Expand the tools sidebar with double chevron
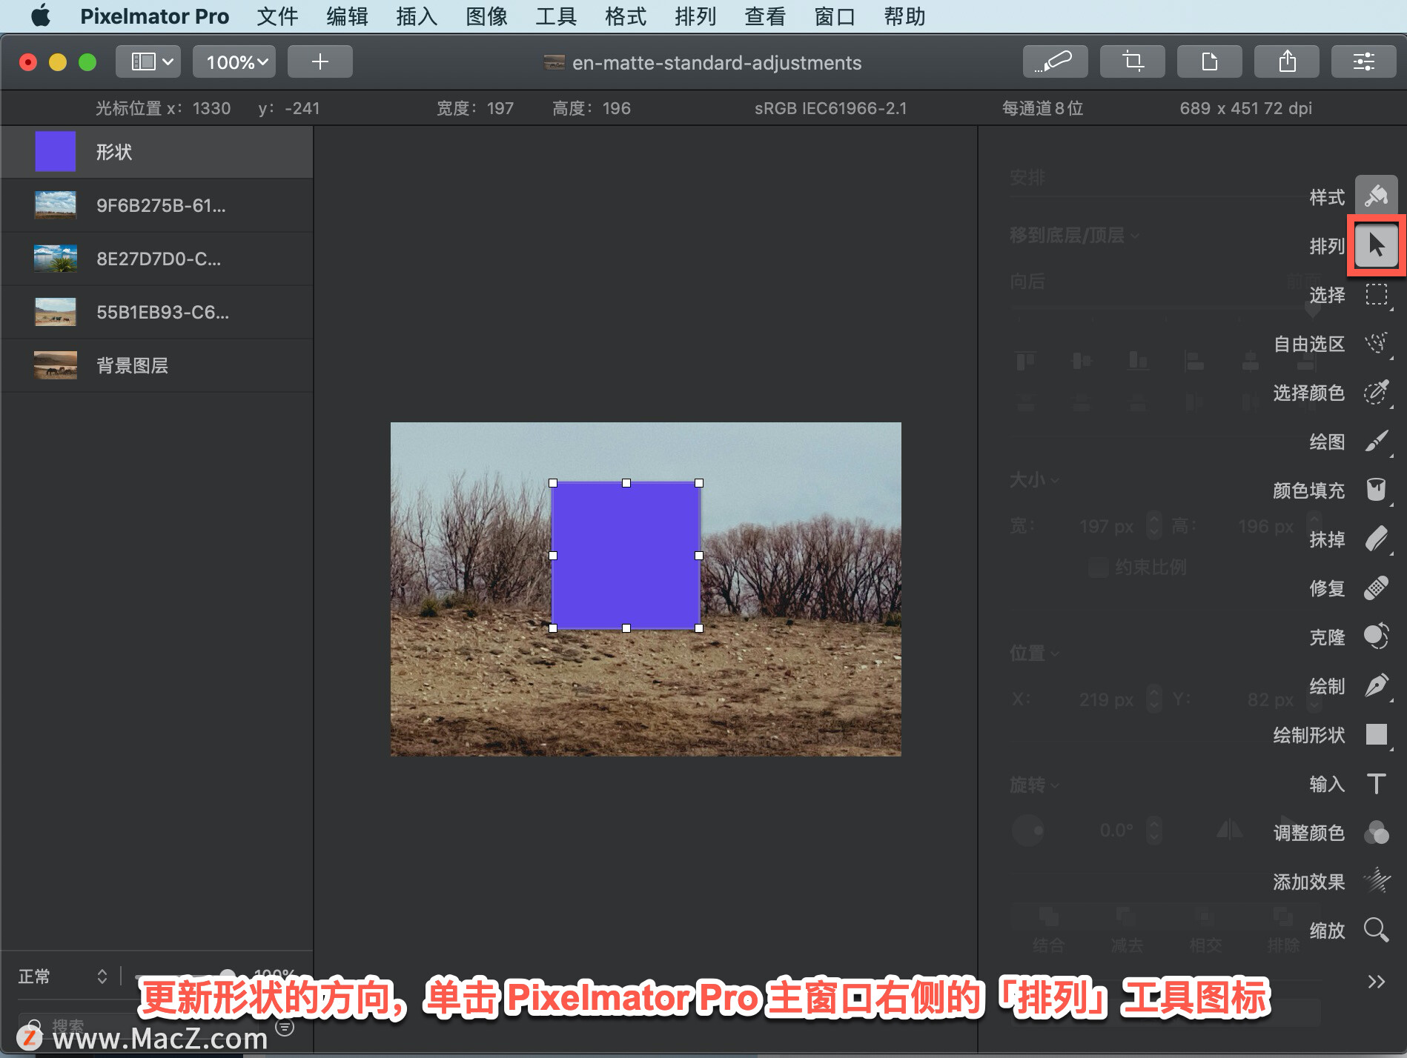This screenshot has width=1407, height=1058. 1376,982
